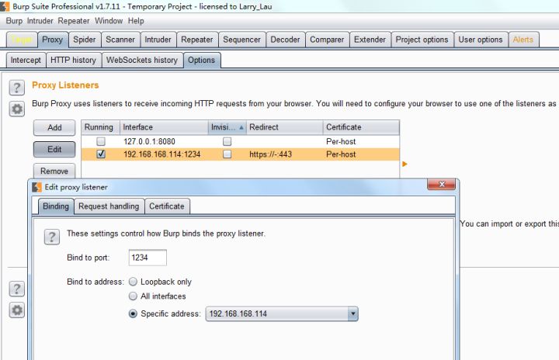Image resolution: width=559 pixels, height=360 pixels.
Task: Switch to the Proxy main tab
Action: (53, 40)
